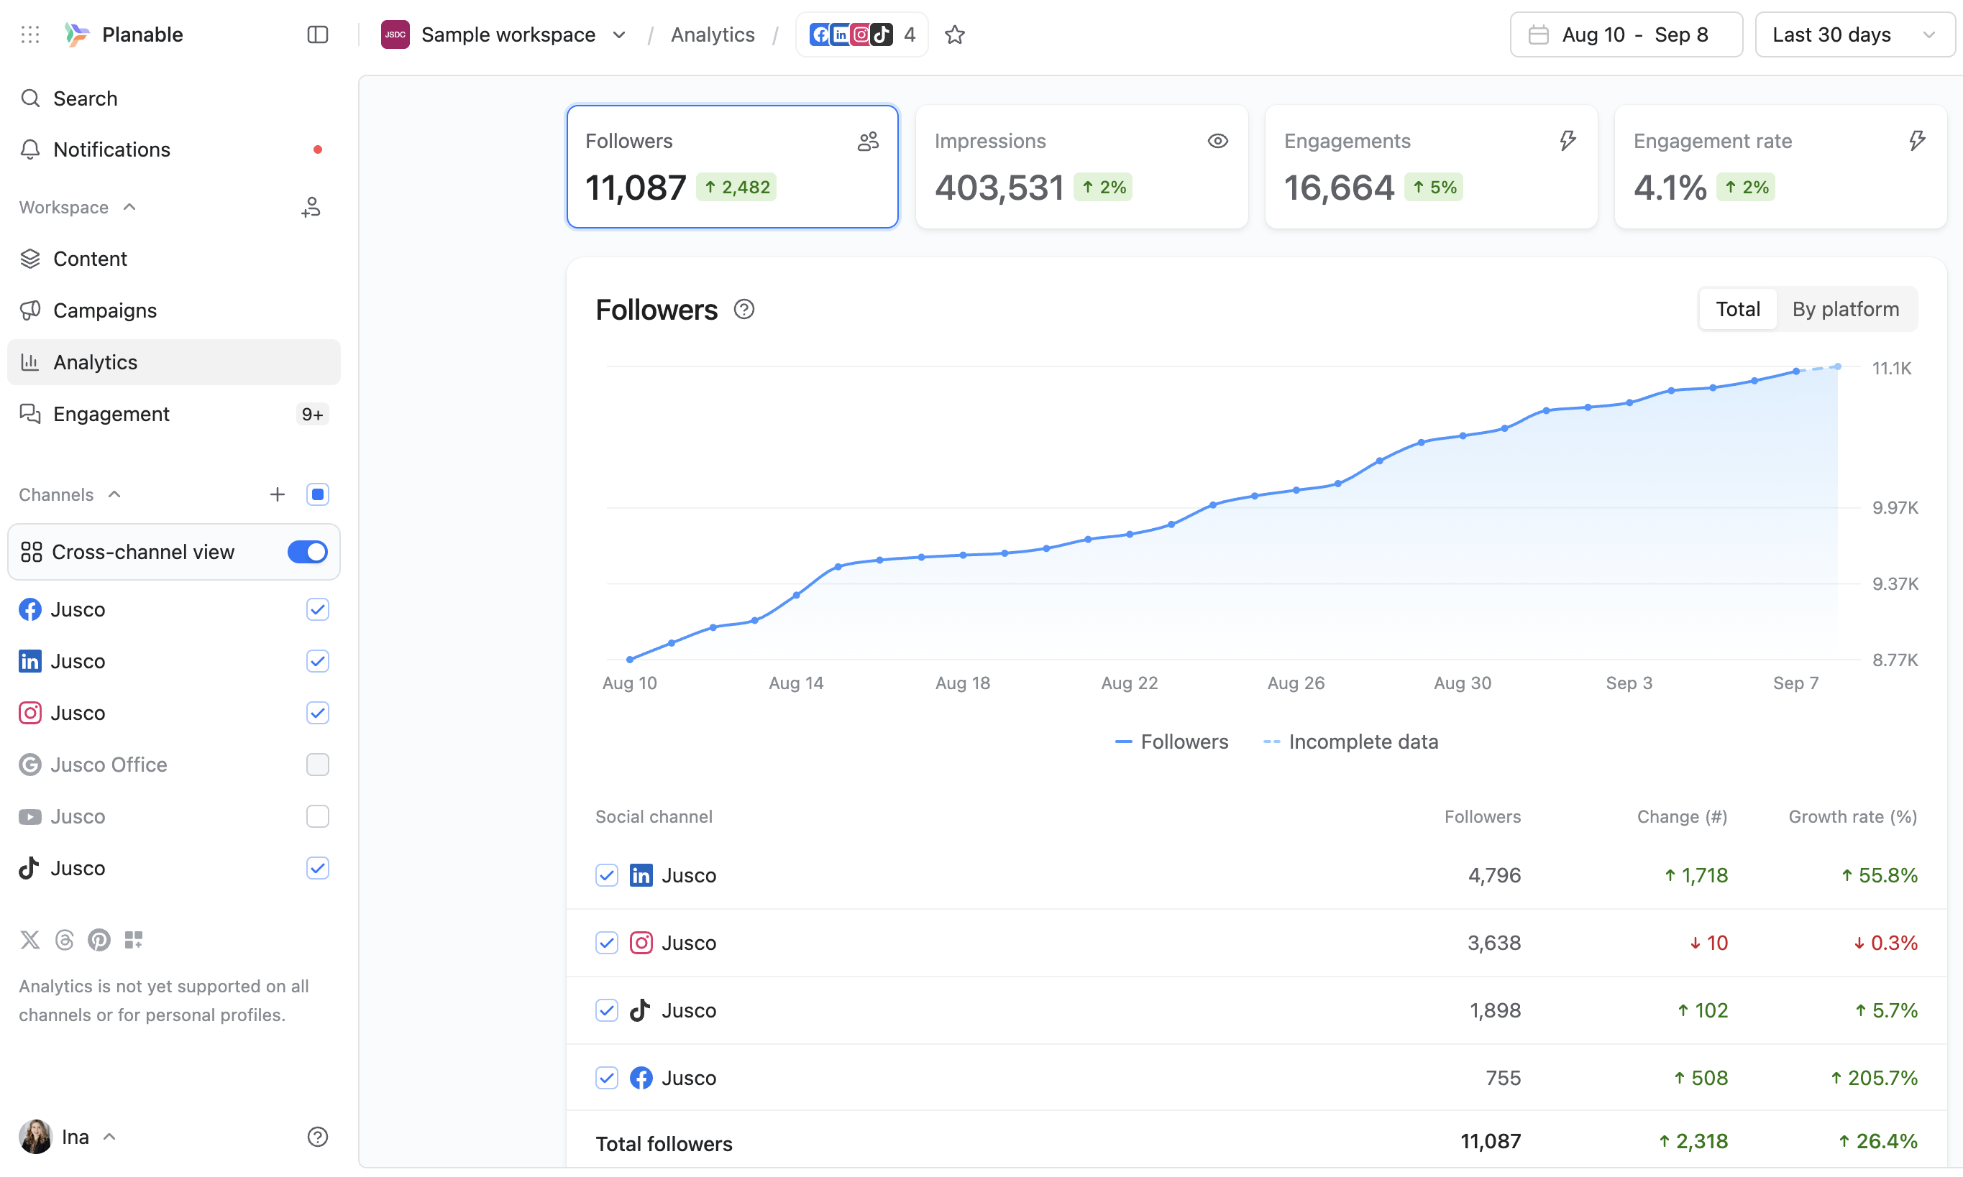Star this analytics view as favorite
This screenshot has width=1963, height=1177.
954,35
